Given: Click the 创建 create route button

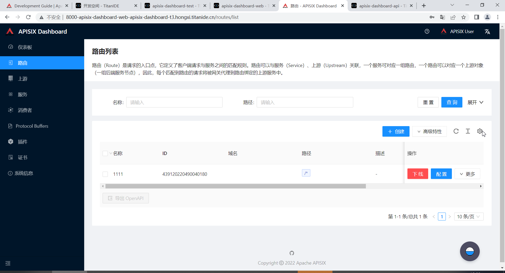Looking at the screenshot, I should click(396, 131).
